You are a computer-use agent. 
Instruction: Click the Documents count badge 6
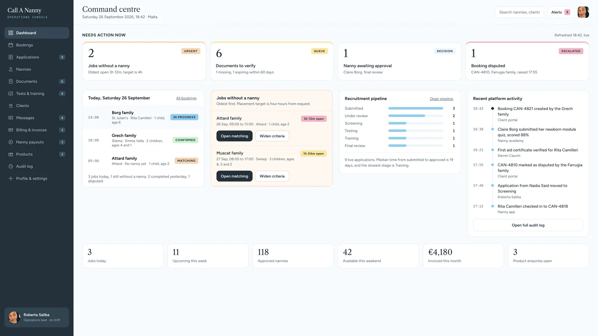[62, 81]
